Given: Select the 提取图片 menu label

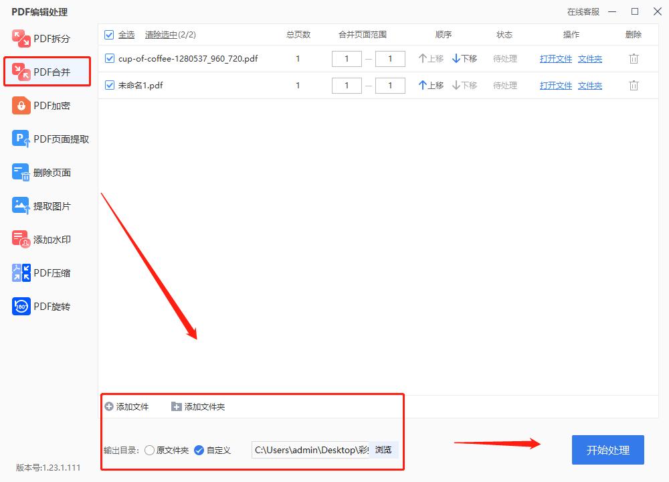Looking at the screenshot, I should click(52, 206).
